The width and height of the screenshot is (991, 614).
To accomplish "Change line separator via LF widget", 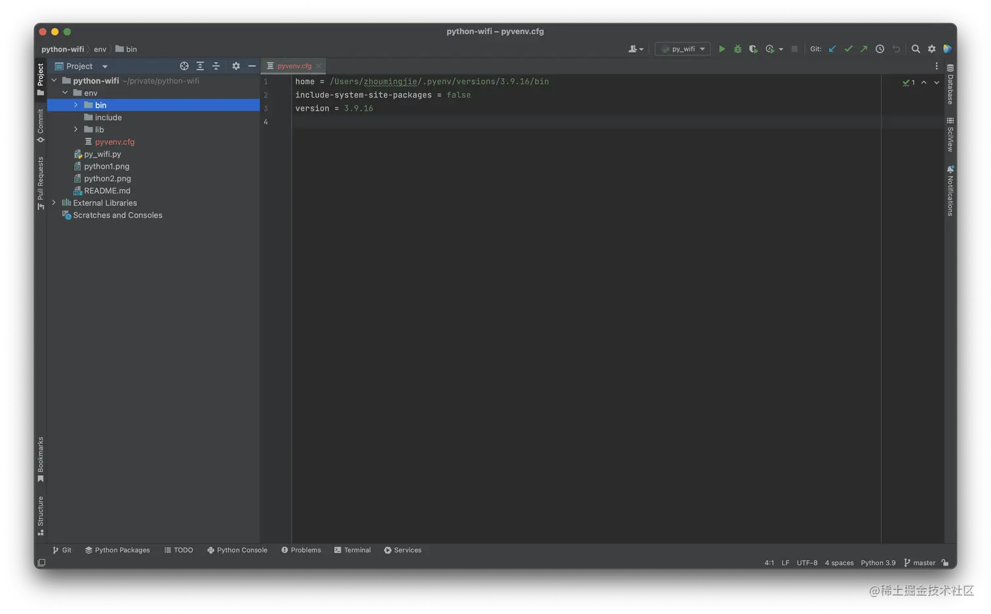I will click(785, 563).
